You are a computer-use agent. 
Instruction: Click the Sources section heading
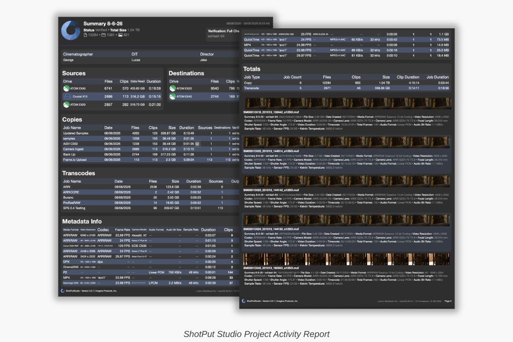pos(74,73)
